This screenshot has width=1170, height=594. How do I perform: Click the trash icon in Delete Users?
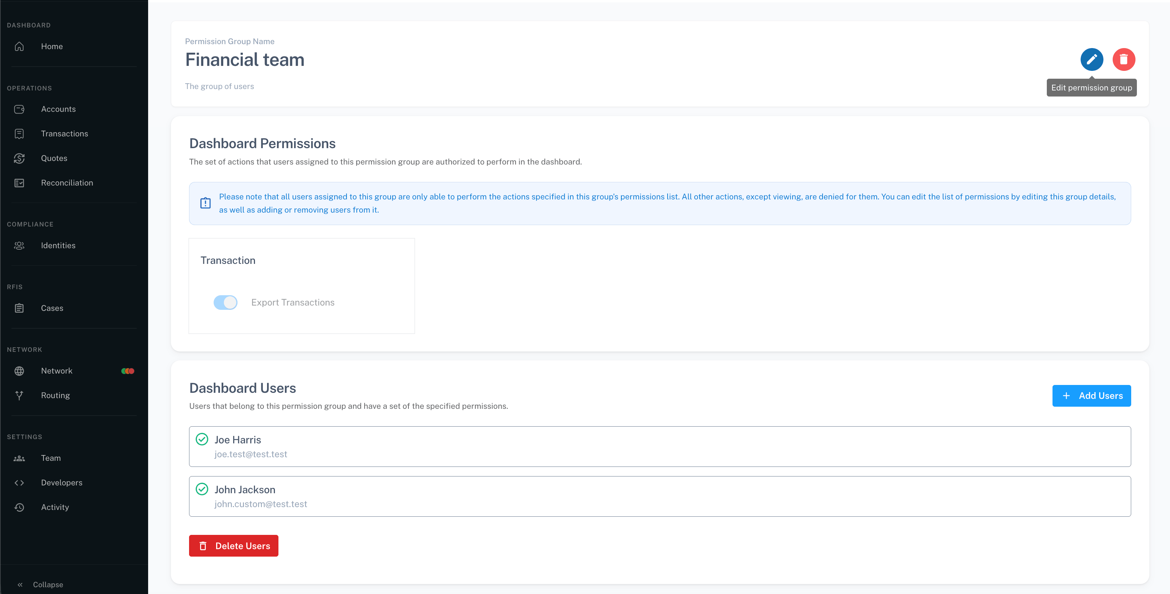click(203, 546)
